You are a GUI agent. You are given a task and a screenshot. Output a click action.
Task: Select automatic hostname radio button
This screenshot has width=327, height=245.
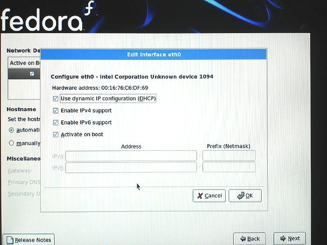(12, 130)
